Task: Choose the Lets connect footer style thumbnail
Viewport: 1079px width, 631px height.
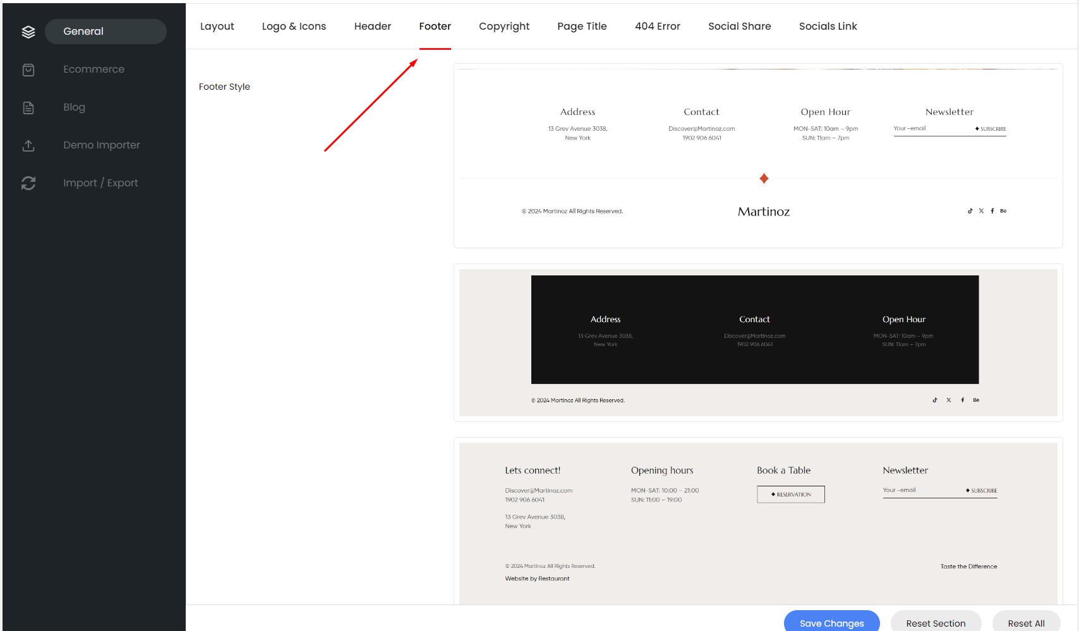Action: (758, 521)
